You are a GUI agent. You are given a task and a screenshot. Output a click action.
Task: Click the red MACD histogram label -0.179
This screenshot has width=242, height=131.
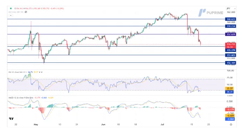[230, 110]
